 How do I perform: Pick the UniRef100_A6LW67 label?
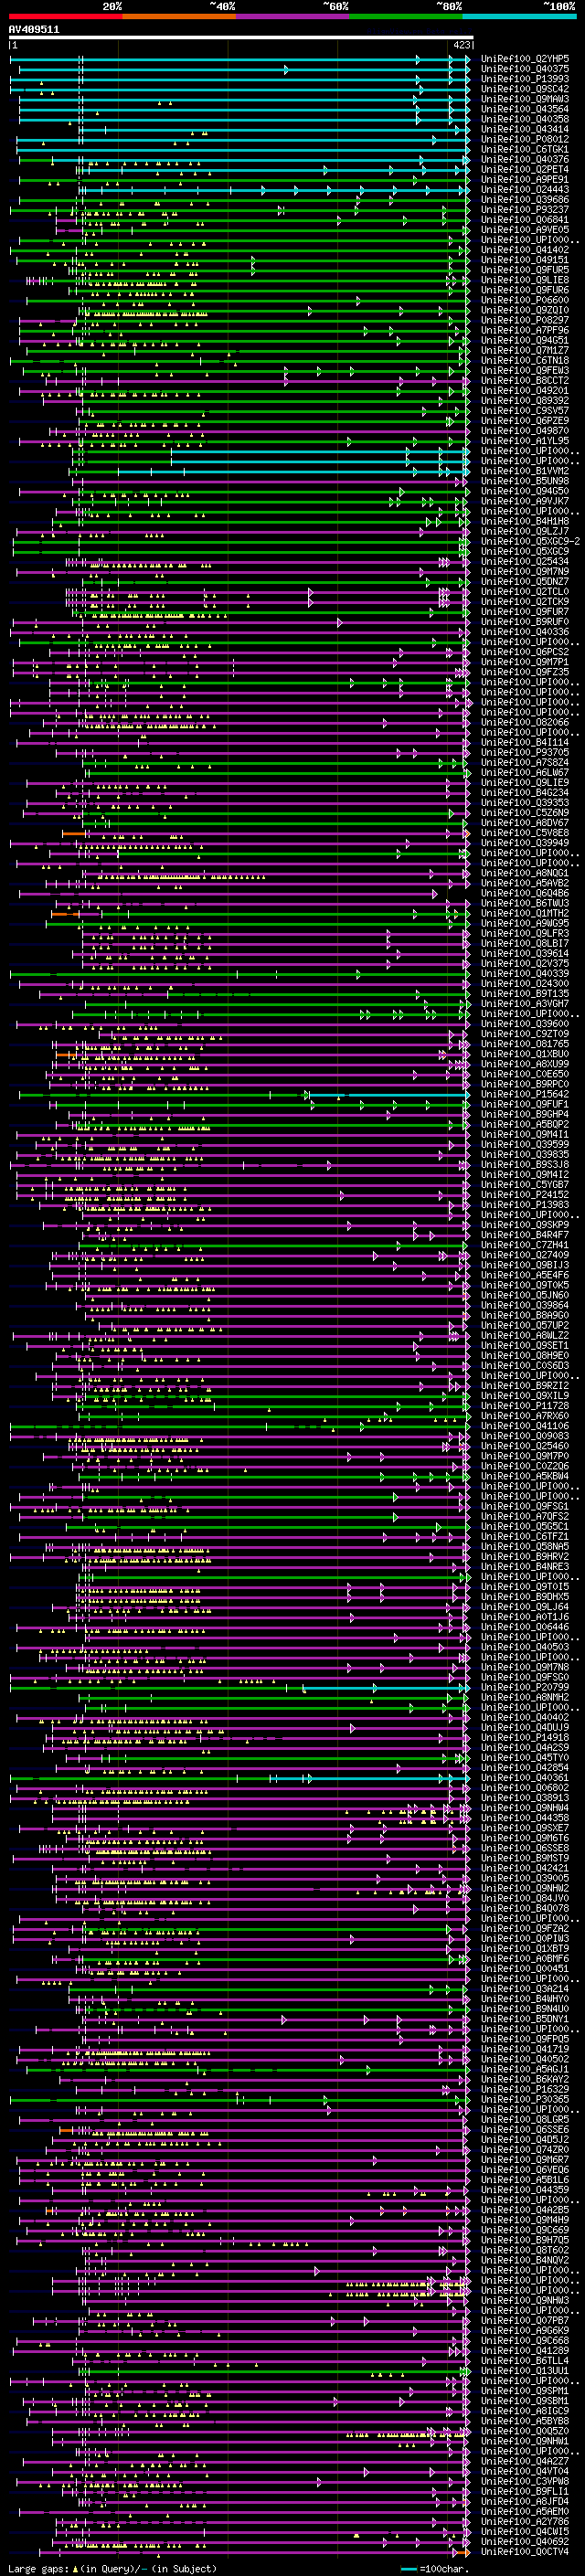pos(525,773)
